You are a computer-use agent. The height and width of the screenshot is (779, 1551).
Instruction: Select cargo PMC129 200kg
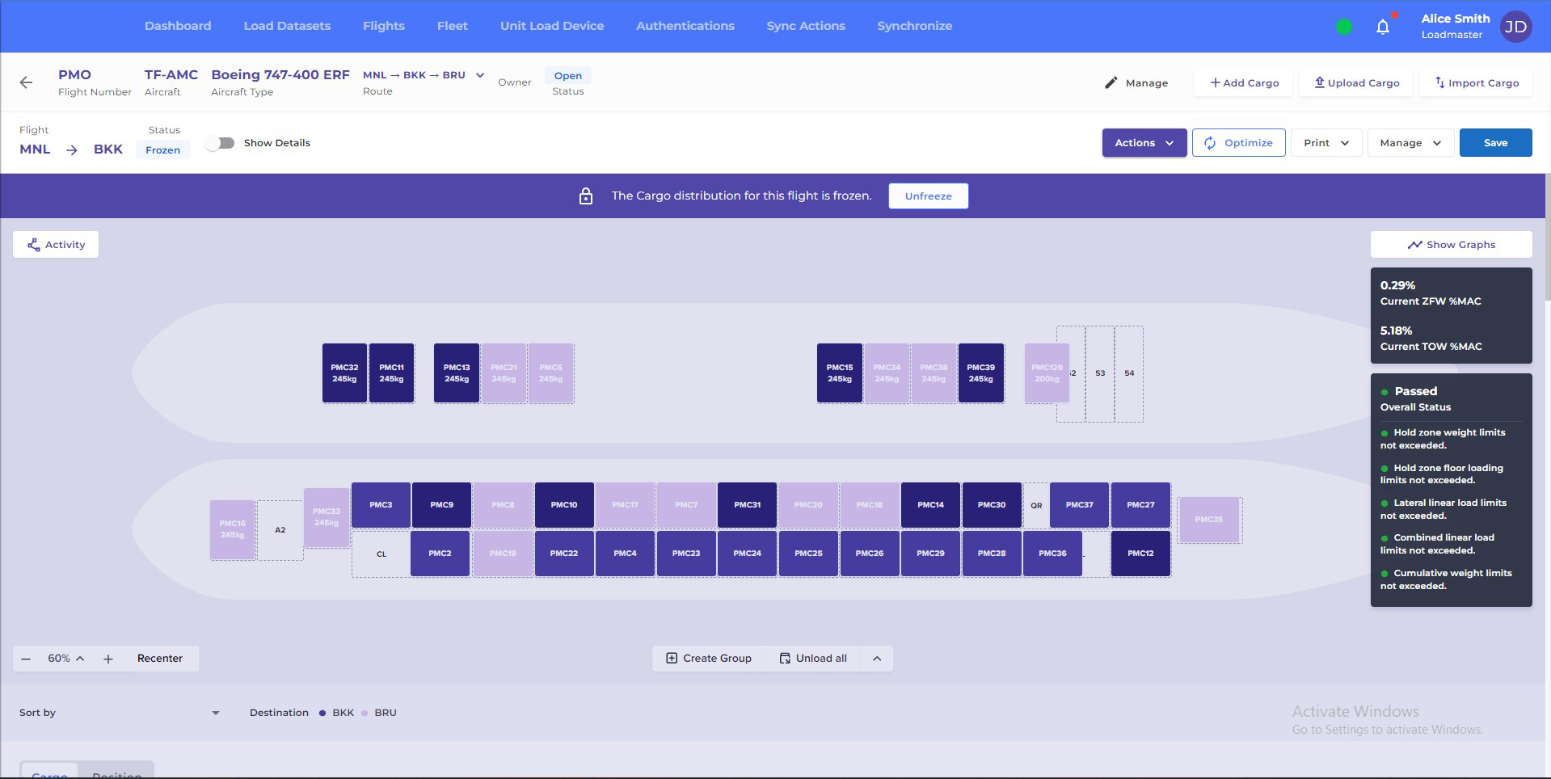pyautogui.click(x=1047, y=373)
